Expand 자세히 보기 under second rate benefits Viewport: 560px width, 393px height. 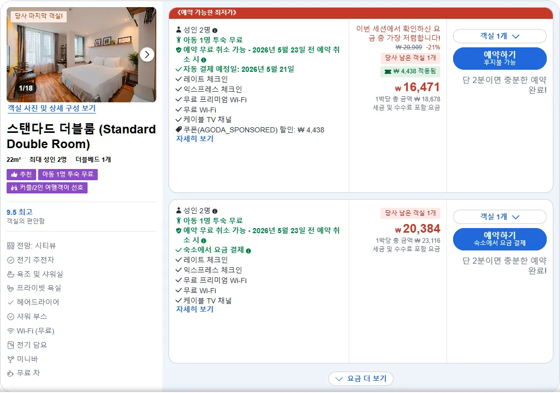[194, 310]
